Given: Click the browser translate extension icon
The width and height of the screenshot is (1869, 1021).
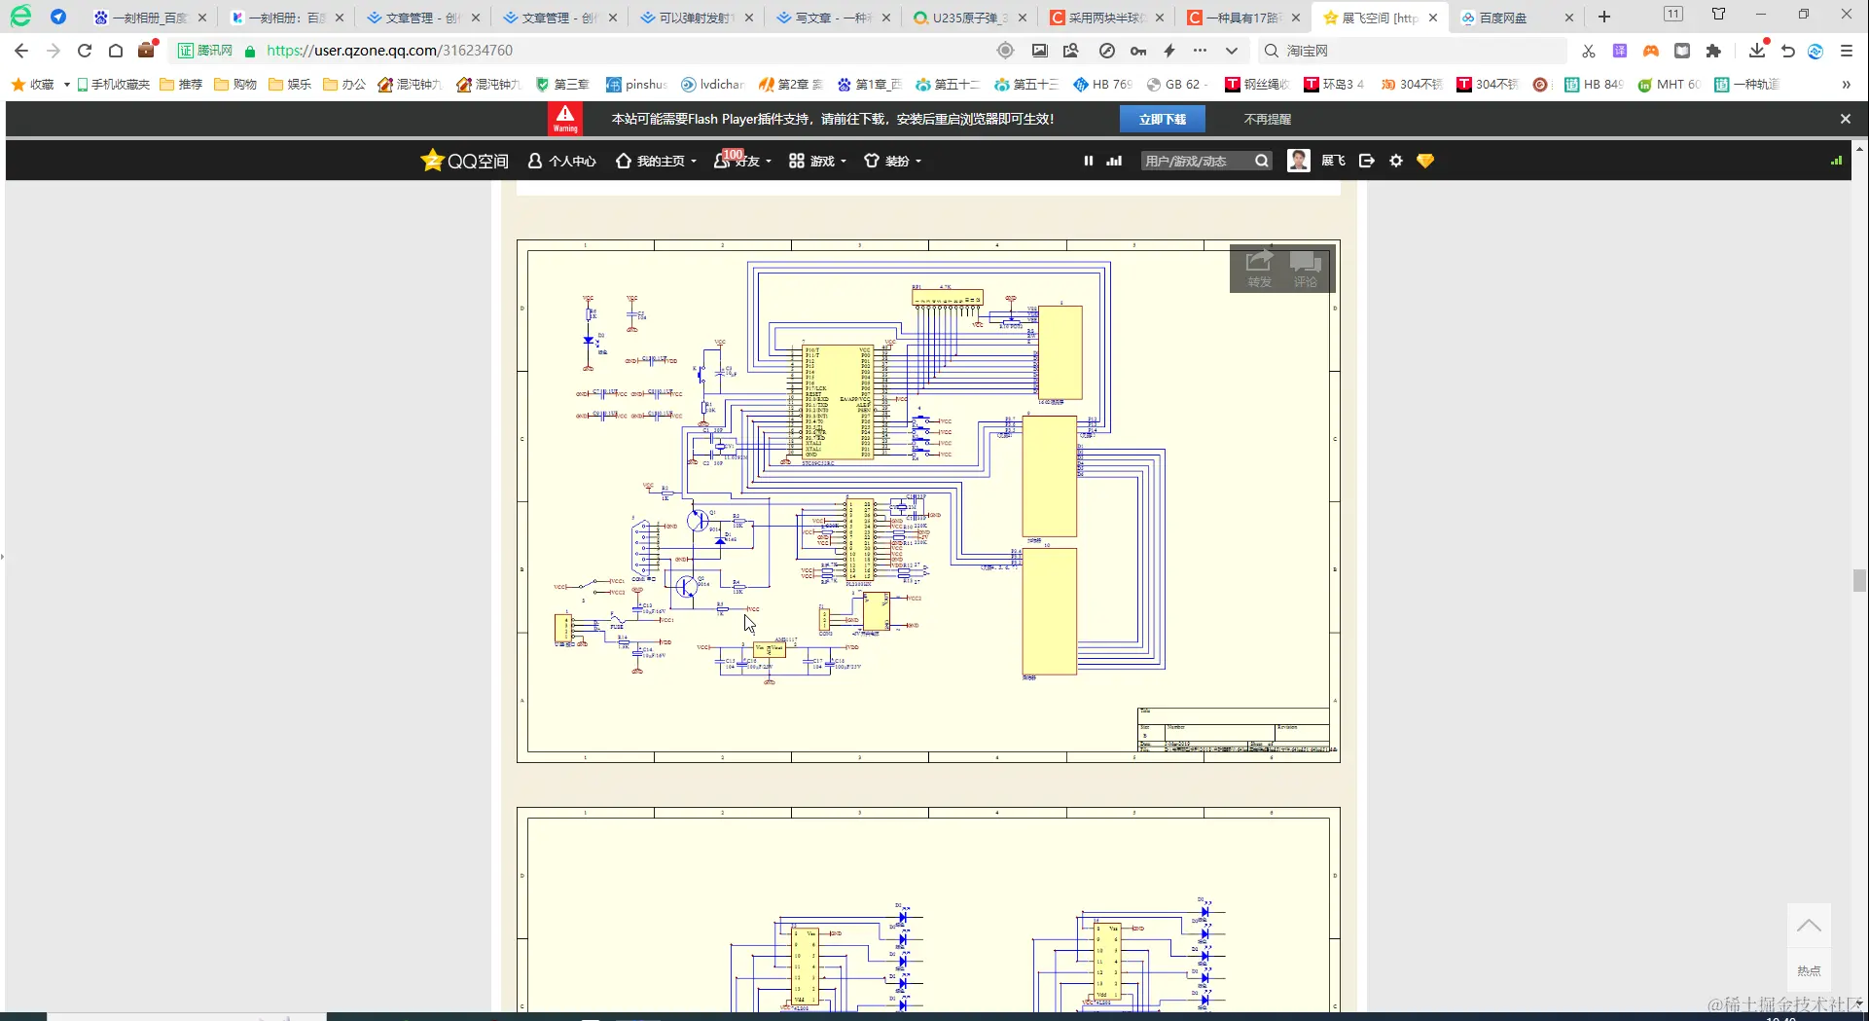Looking at the screenshot, I should [x=1619, y=51].
